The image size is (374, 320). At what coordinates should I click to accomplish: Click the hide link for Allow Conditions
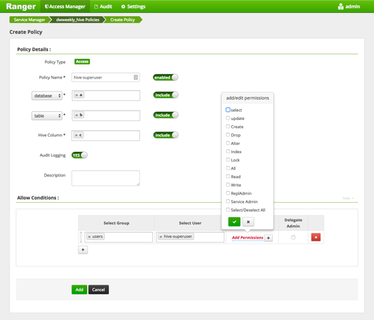click(348, 198)
